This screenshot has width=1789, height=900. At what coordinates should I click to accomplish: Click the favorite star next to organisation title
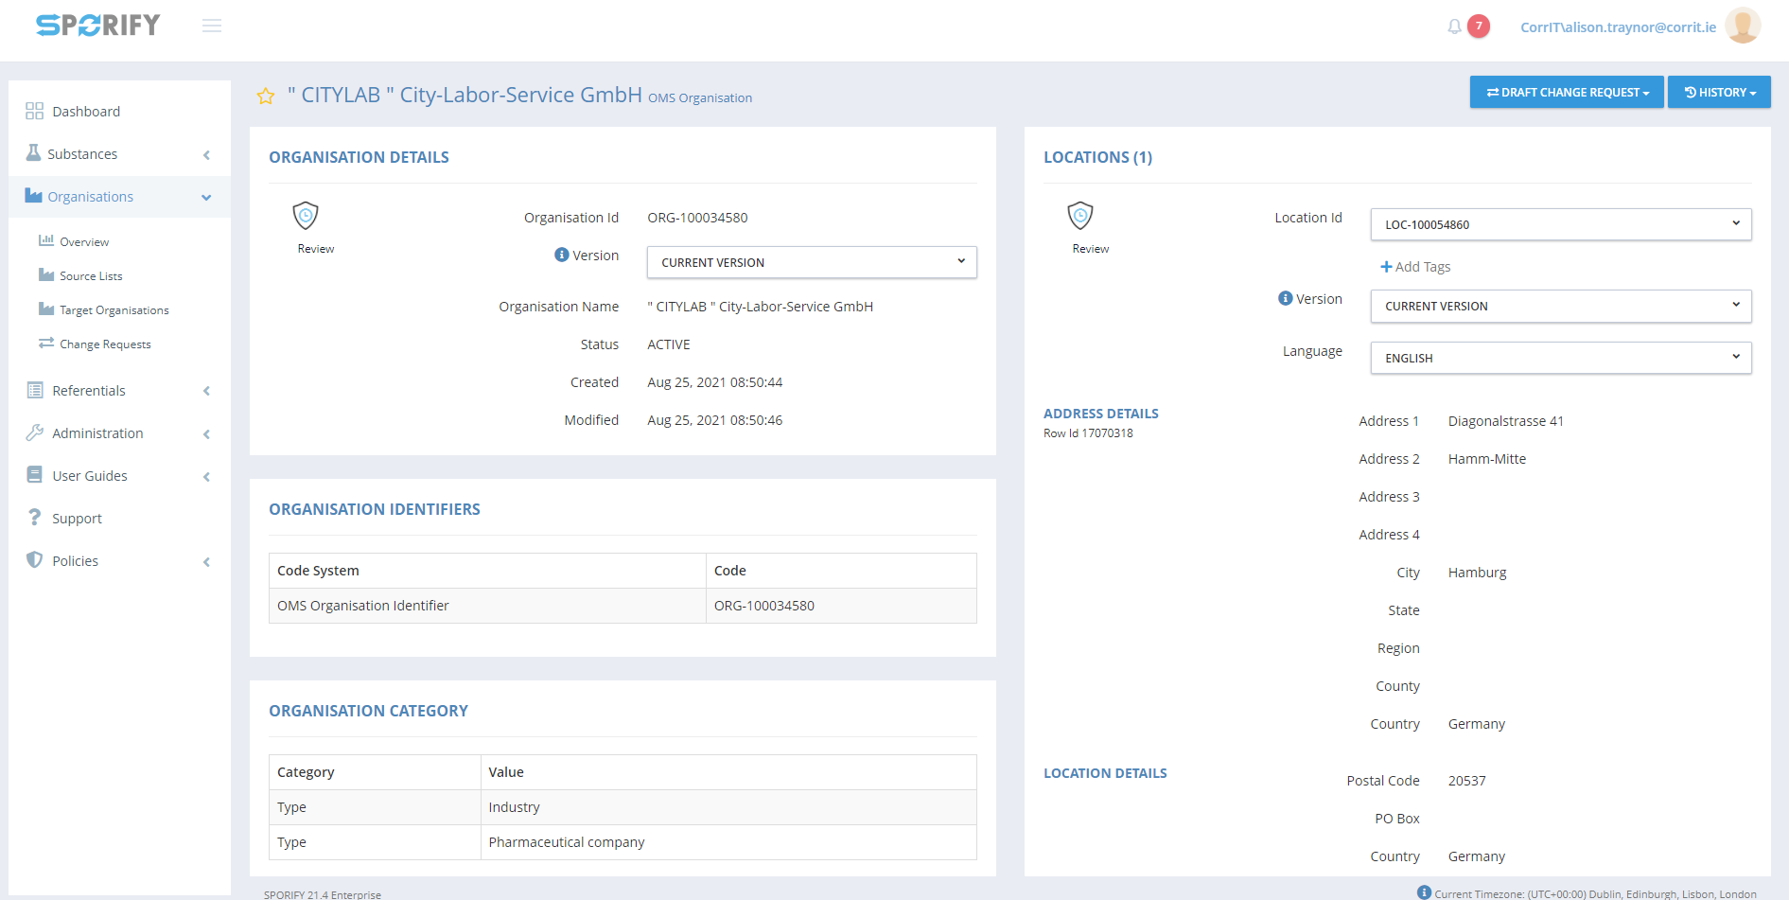pyautogui.click(x=266, y=97)
